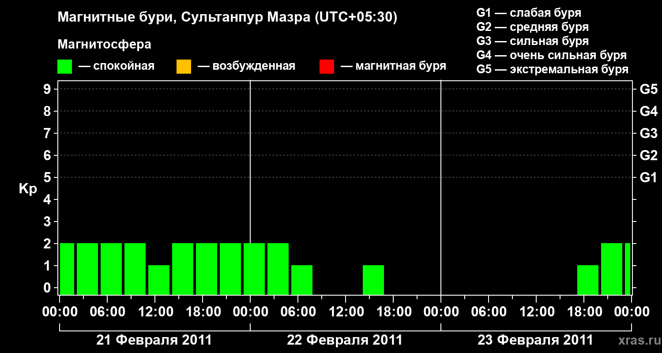Viewport: 662px width, 353px height.
Task: Click the date label '23 Февраля 2011'
Action: [x=535, y=340]
